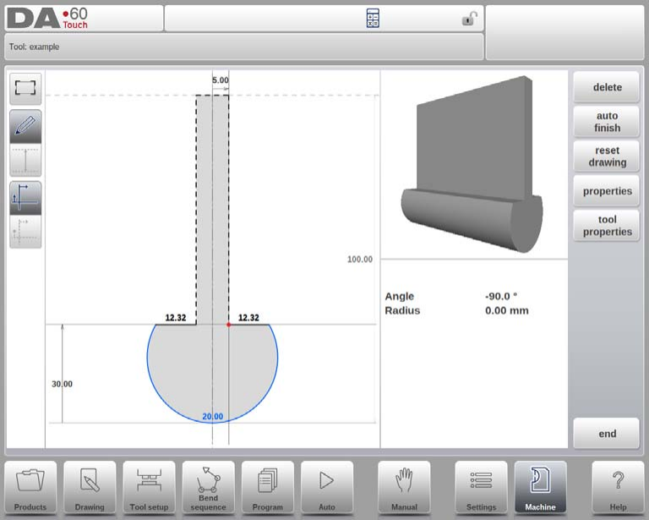
Task: Select the vertical line height tool
Action: [x=25, y=160]
